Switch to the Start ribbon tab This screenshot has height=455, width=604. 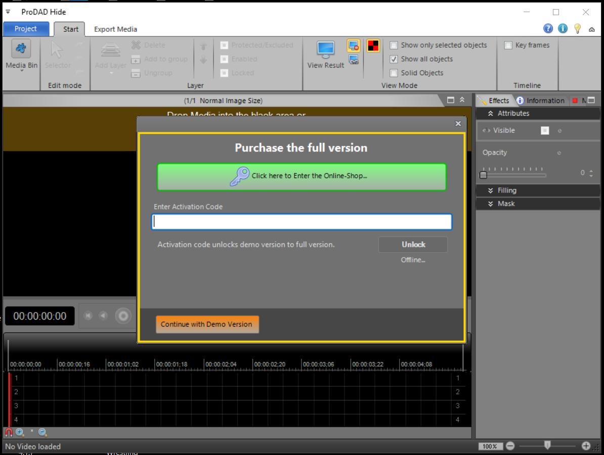(x=70, y=29)
